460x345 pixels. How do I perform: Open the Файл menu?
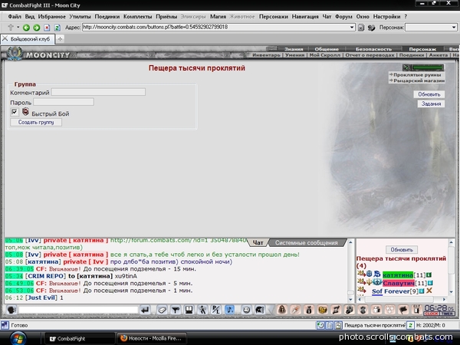[x=15, y=16]
